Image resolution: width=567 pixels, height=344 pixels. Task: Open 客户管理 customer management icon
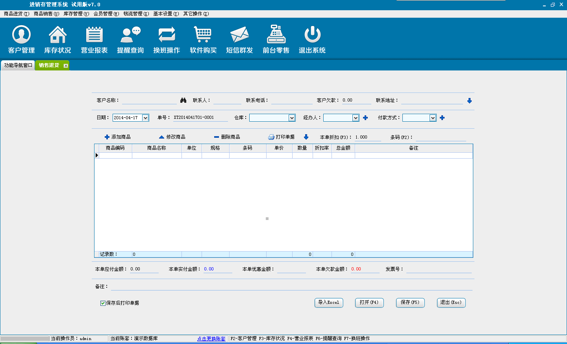coord(21,35)
